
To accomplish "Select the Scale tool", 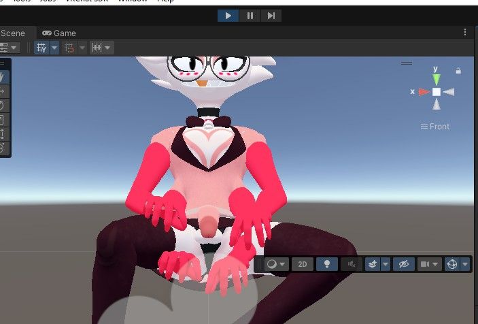I will 3,120.
